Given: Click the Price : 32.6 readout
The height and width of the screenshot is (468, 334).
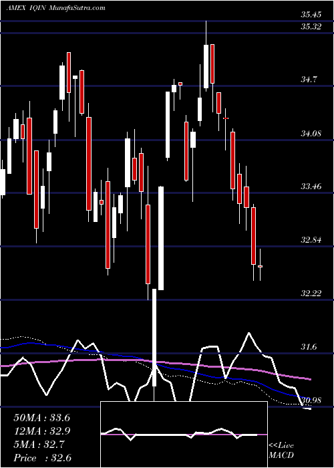Looking at the screenshot, I should click(42, 458).
